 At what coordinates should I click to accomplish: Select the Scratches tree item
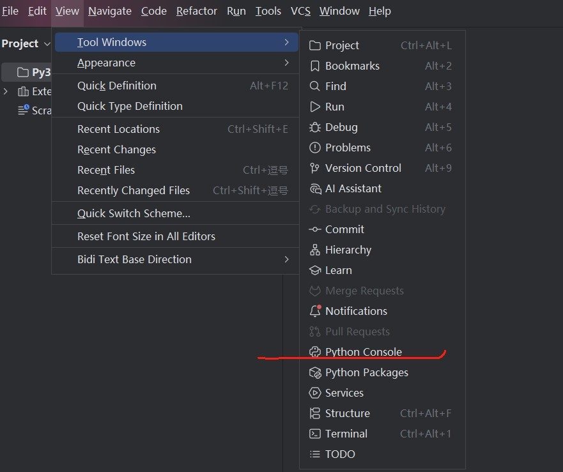[40, 110]
